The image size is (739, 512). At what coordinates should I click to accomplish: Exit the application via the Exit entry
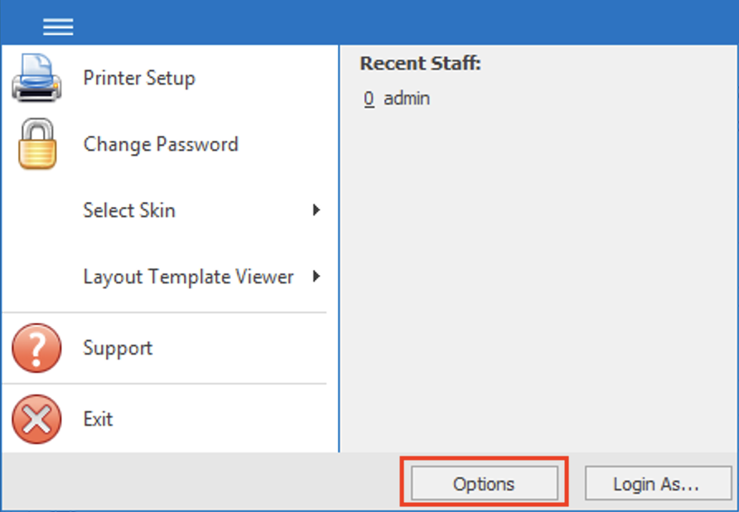point(97,418)
